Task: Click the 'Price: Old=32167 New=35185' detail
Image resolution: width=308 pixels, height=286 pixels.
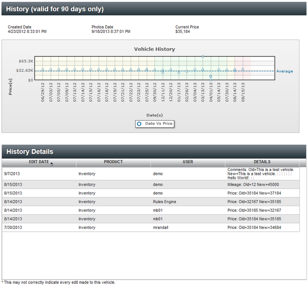Action: coord(254,202)
